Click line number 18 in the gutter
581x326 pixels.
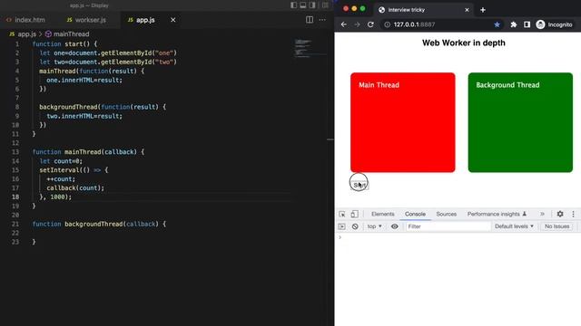tap(15, 197)
